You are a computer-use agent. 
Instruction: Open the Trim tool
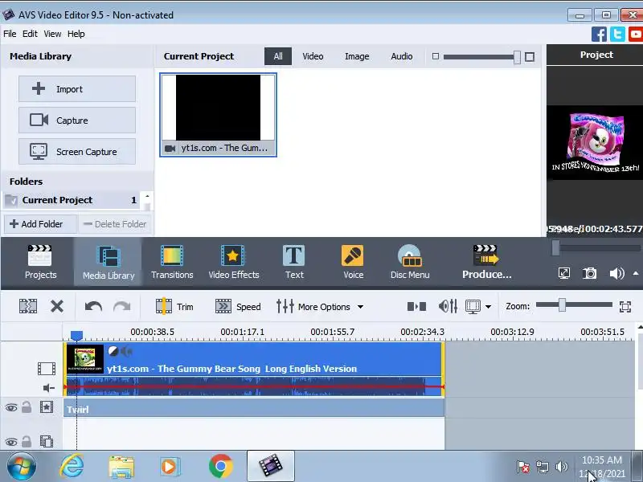click(174, 306)
